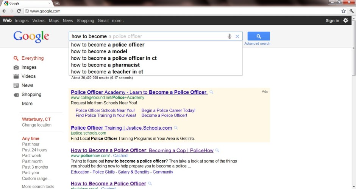Choose 'how to become a pharmacist' suggestion
Viewport: 356px width, 189px height.
(105, 65)
